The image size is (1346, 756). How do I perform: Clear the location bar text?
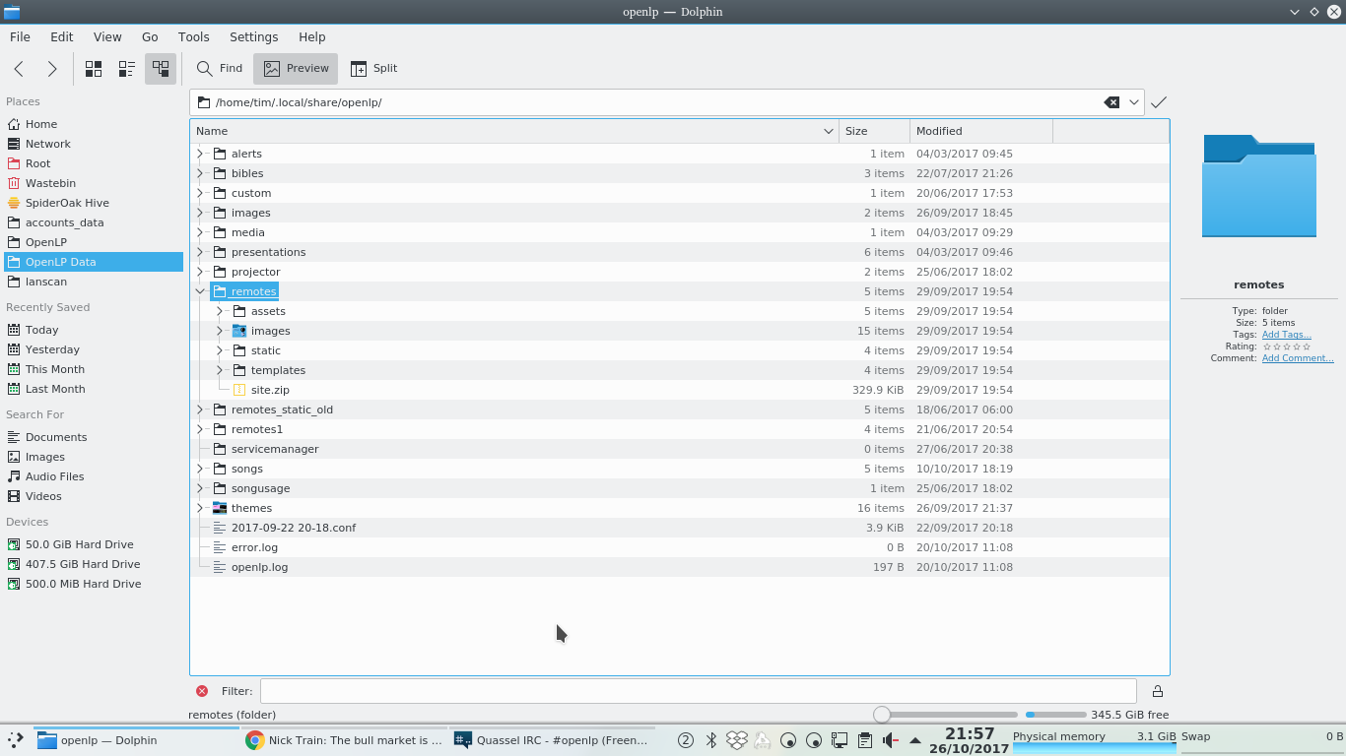point(1111,102)
